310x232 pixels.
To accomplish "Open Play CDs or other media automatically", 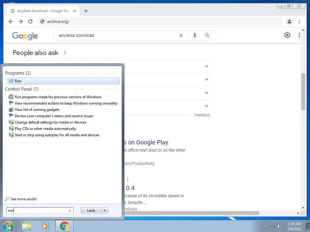I will [42, 129].
